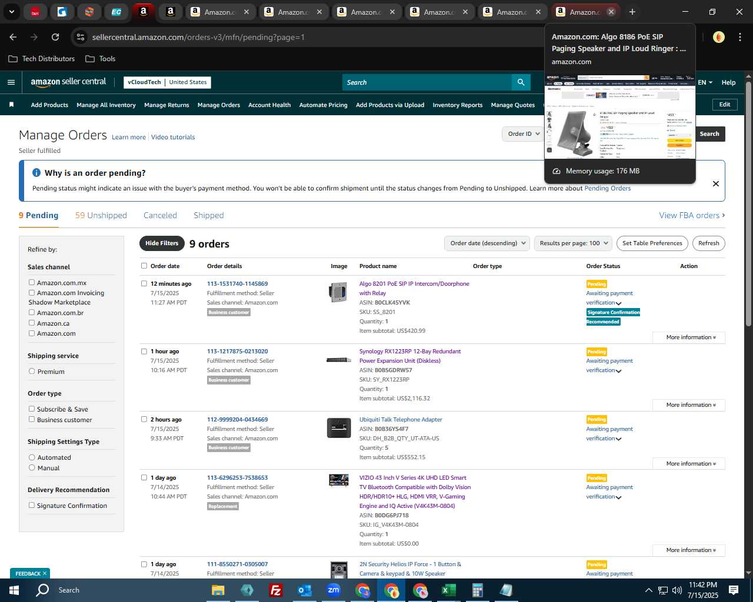Open the Order date (descending) sort dropdown
The height and width of the screenshot is (602, 753).
(x=487, y=243)
